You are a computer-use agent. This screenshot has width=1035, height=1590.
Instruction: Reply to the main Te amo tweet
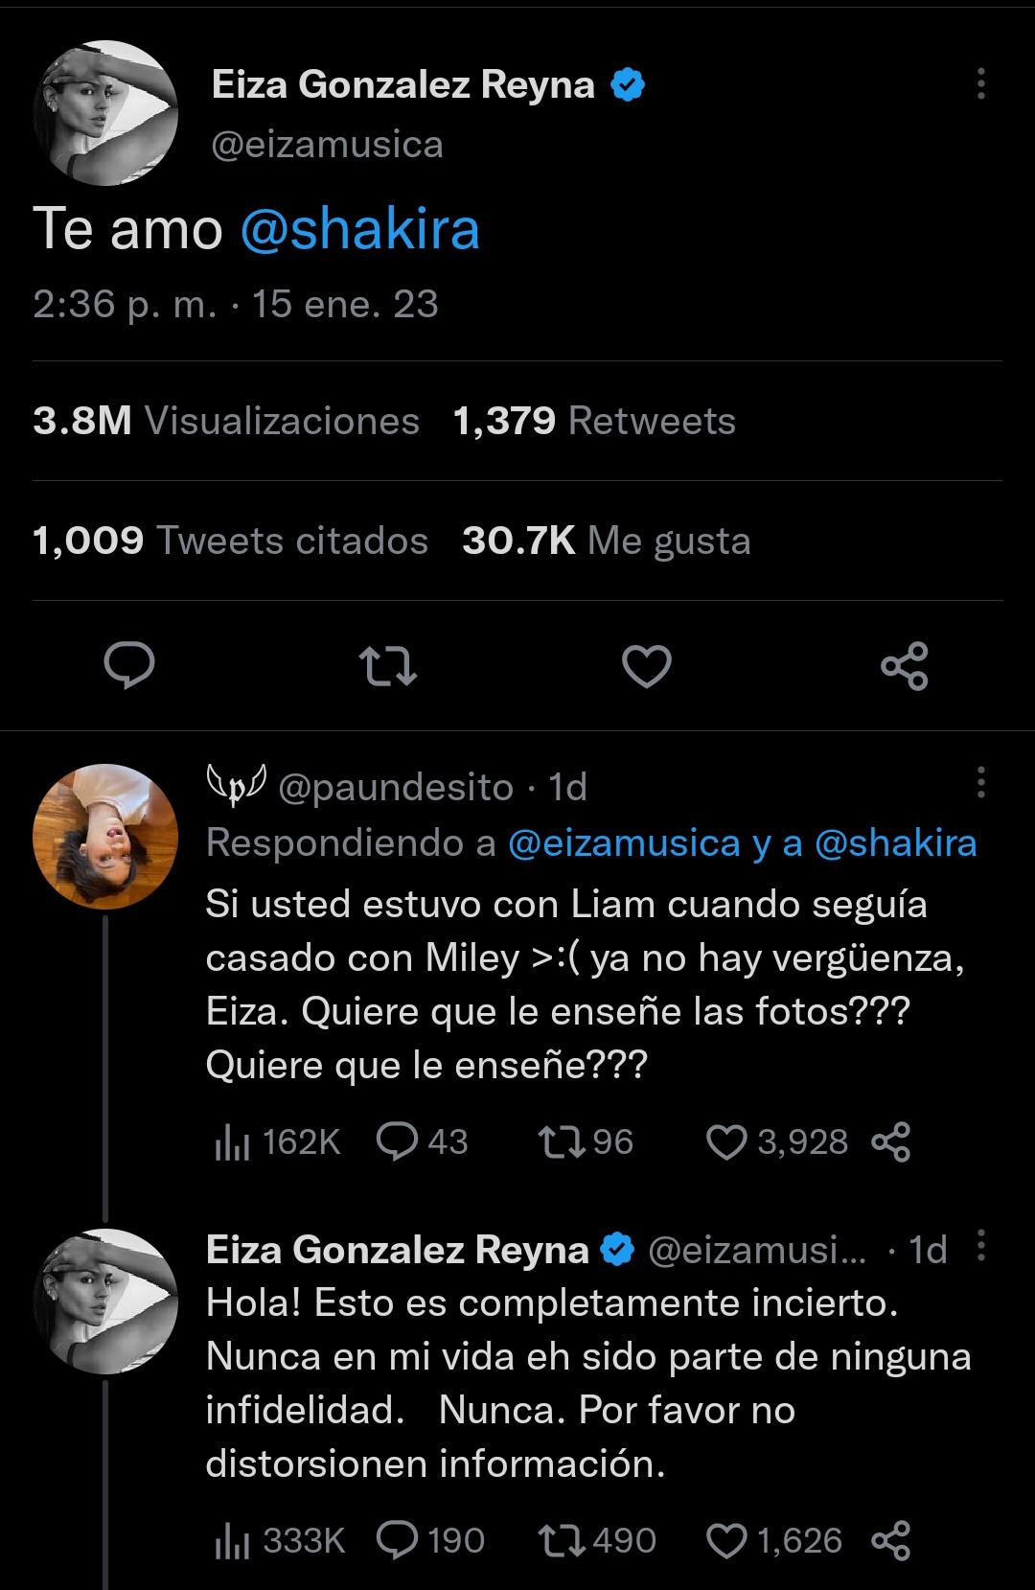point(128,666)
